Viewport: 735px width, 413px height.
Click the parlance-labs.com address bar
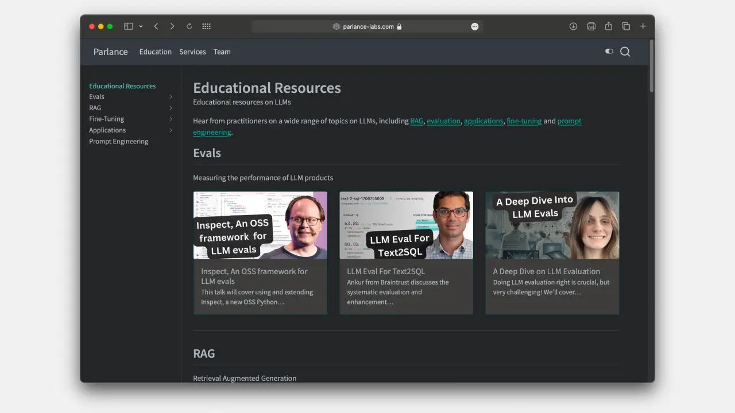[x=367, y=26]
